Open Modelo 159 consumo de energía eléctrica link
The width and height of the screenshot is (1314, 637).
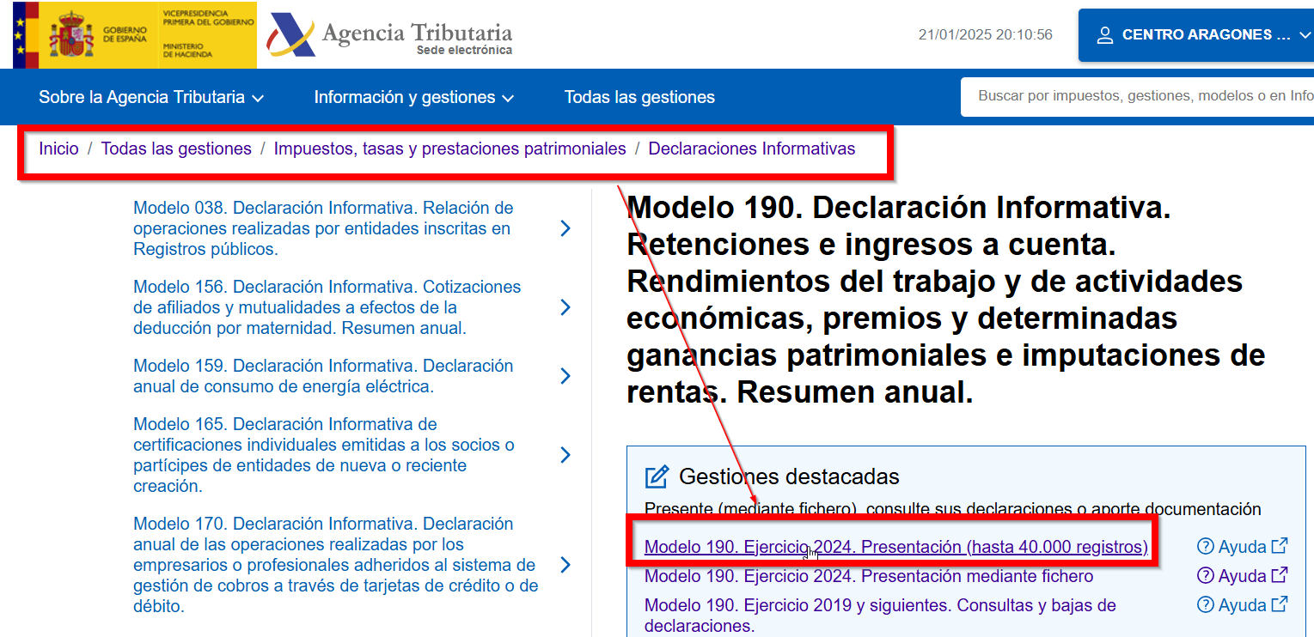pyautogui.click(x=323, y=376)
